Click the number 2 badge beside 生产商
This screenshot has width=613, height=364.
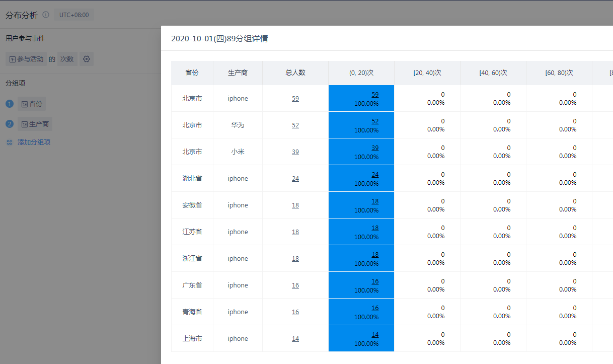point(10,124)
